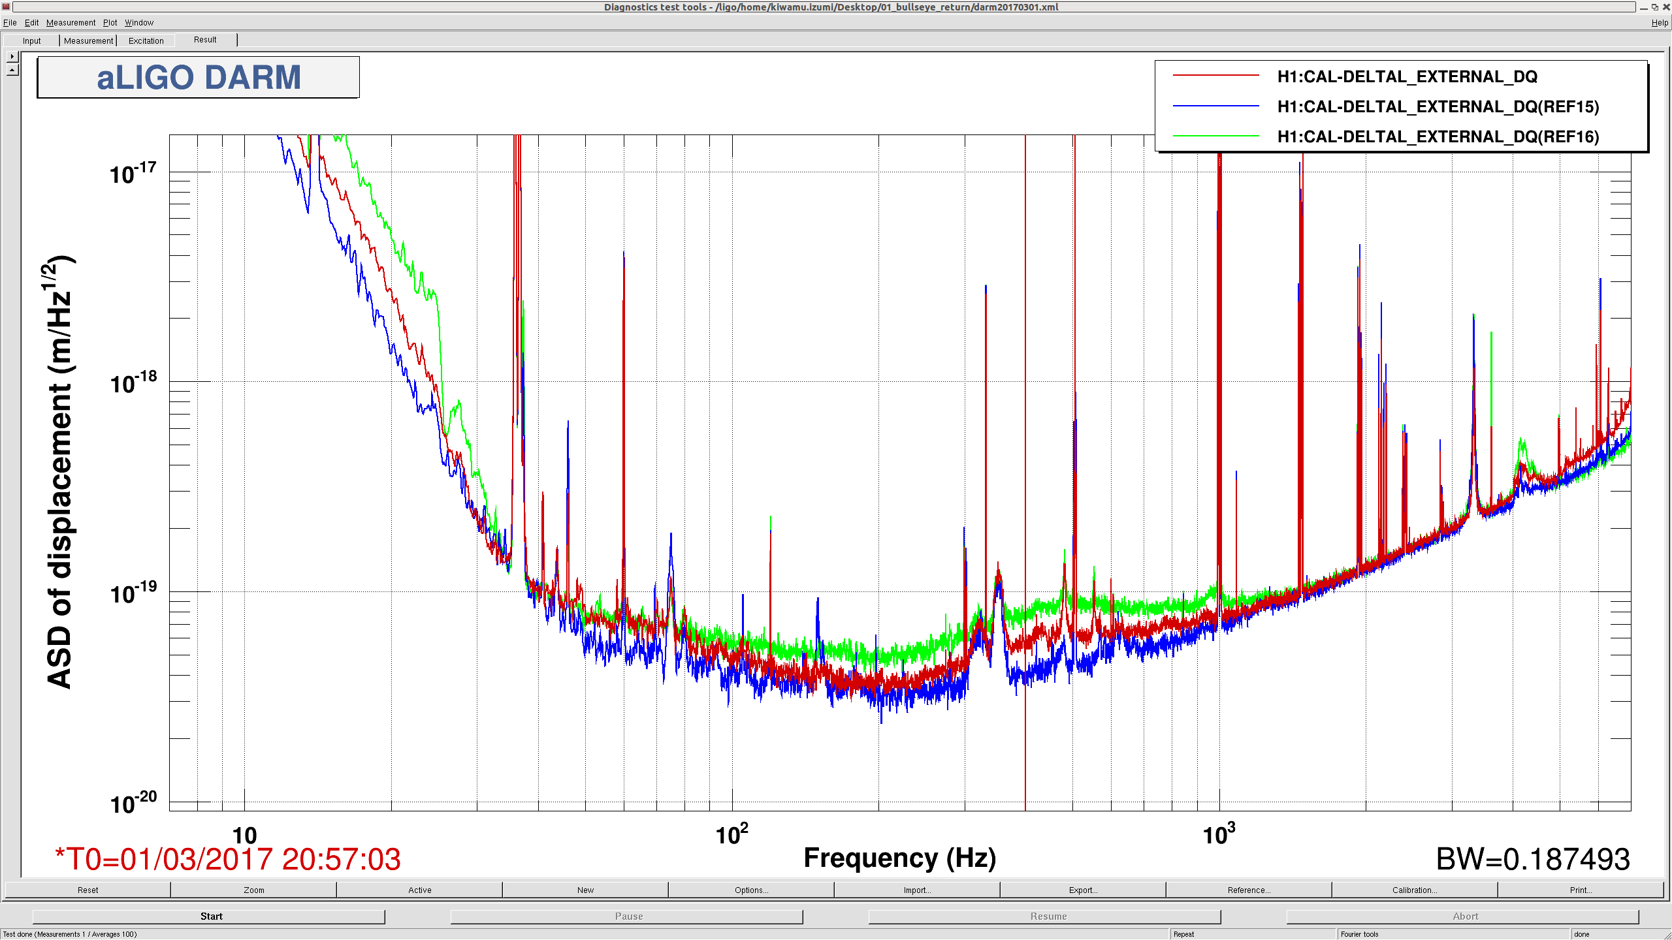Image resolution: width=1672 pixels, height=940 pixels.
Task: Click blue legend line for REF15 trace
Action: click(1215, 106)
